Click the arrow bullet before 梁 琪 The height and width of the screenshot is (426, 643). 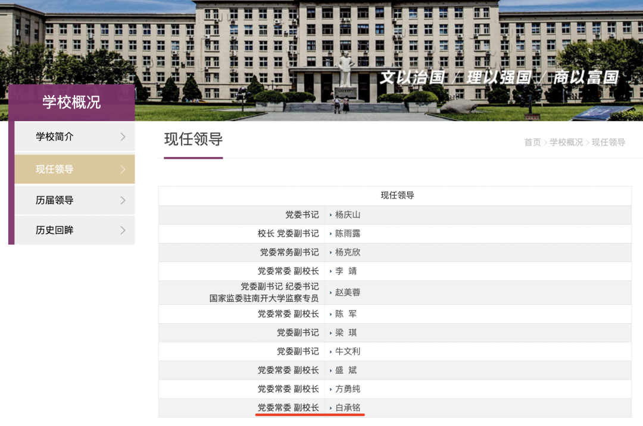331,333
